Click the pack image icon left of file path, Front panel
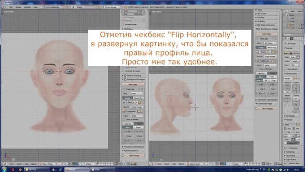The image size is (305, 172). [x=124, y=111]
